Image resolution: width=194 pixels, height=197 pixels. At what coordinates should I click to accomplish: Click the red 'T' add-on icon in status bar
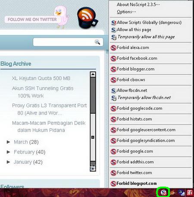[190, 193]
